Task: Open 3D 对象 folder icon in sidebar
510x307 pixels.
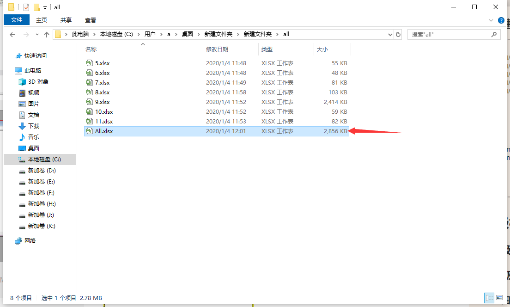Action: point(22,81)
